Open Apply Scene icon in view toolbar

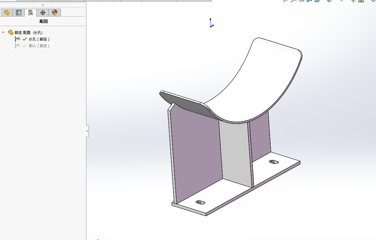coord(361,1)
